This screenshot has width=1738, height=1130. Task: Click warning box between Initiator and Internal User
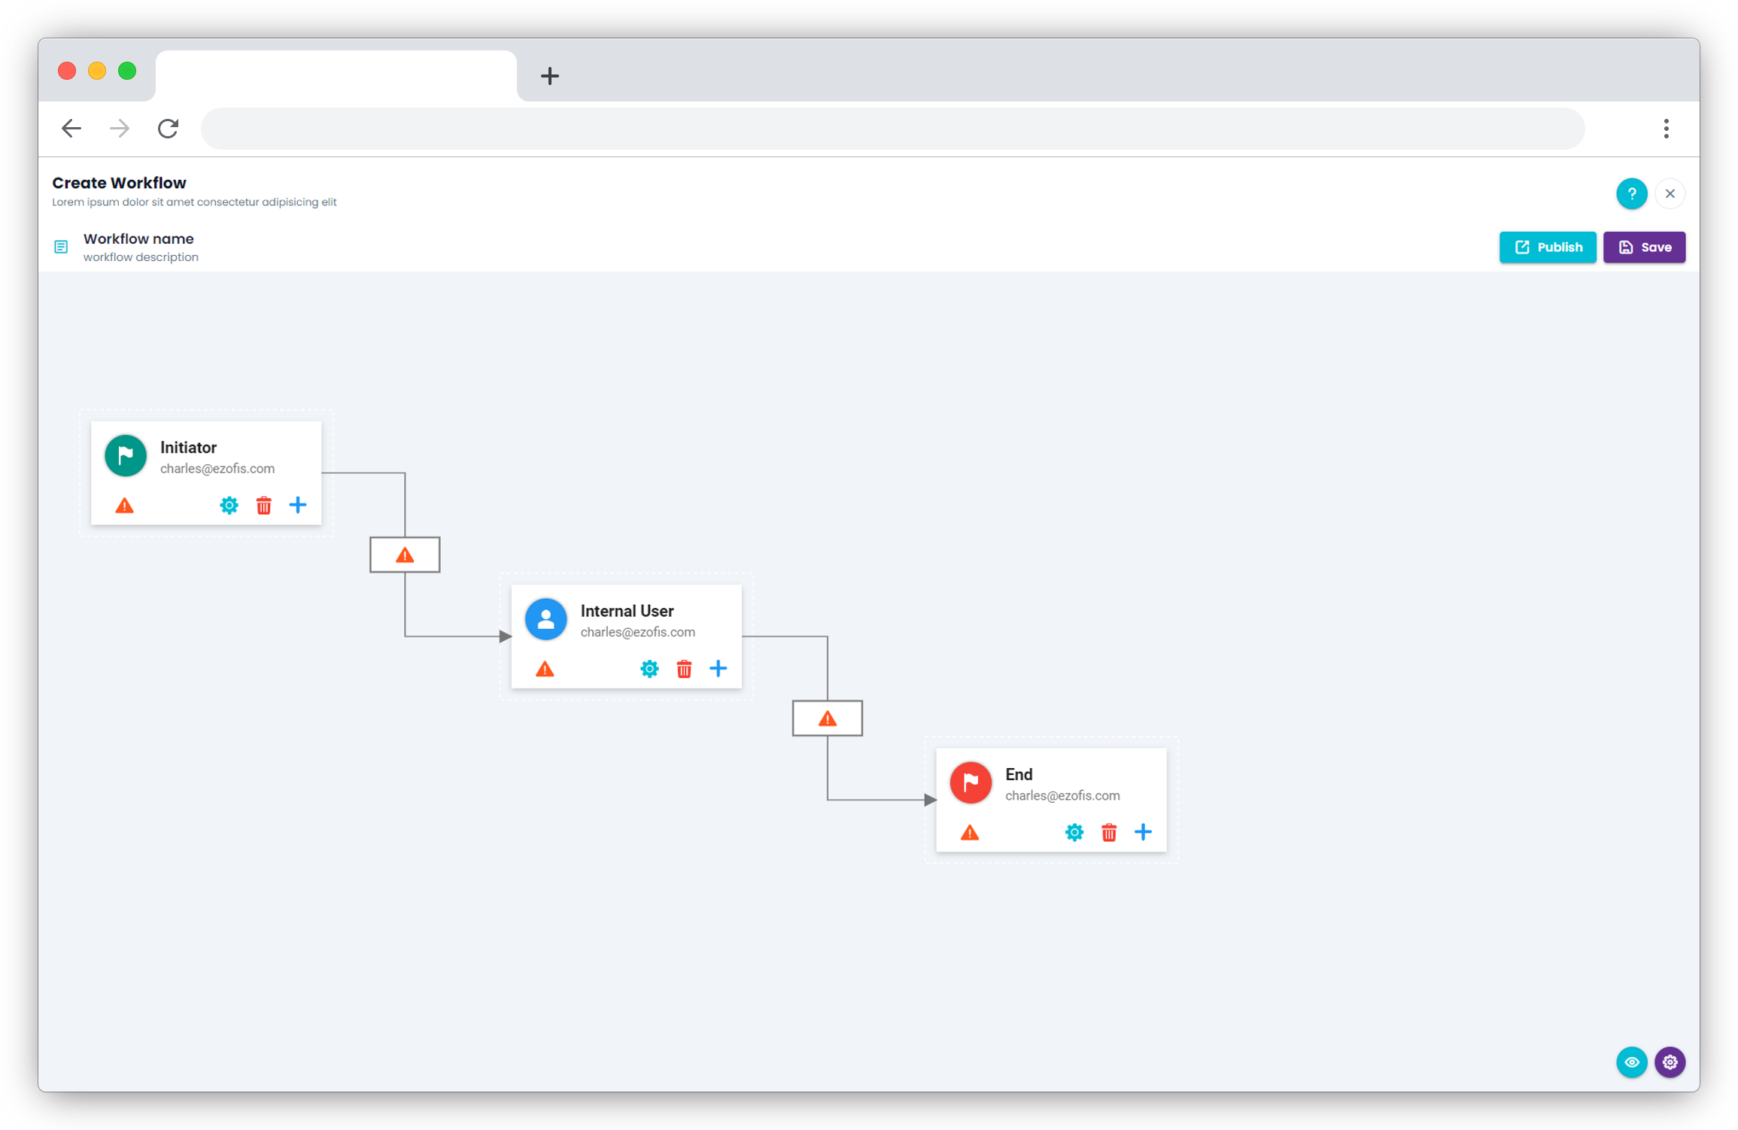tap(405, 555)
